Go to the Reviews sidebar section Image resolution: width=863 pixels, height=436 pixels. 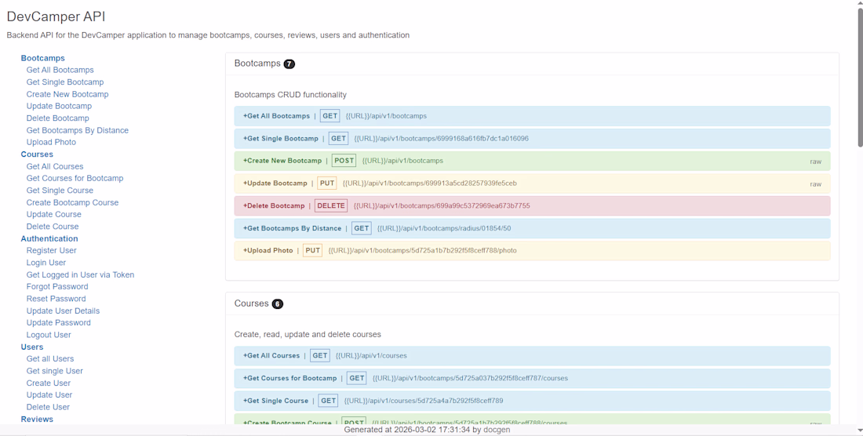37,420
